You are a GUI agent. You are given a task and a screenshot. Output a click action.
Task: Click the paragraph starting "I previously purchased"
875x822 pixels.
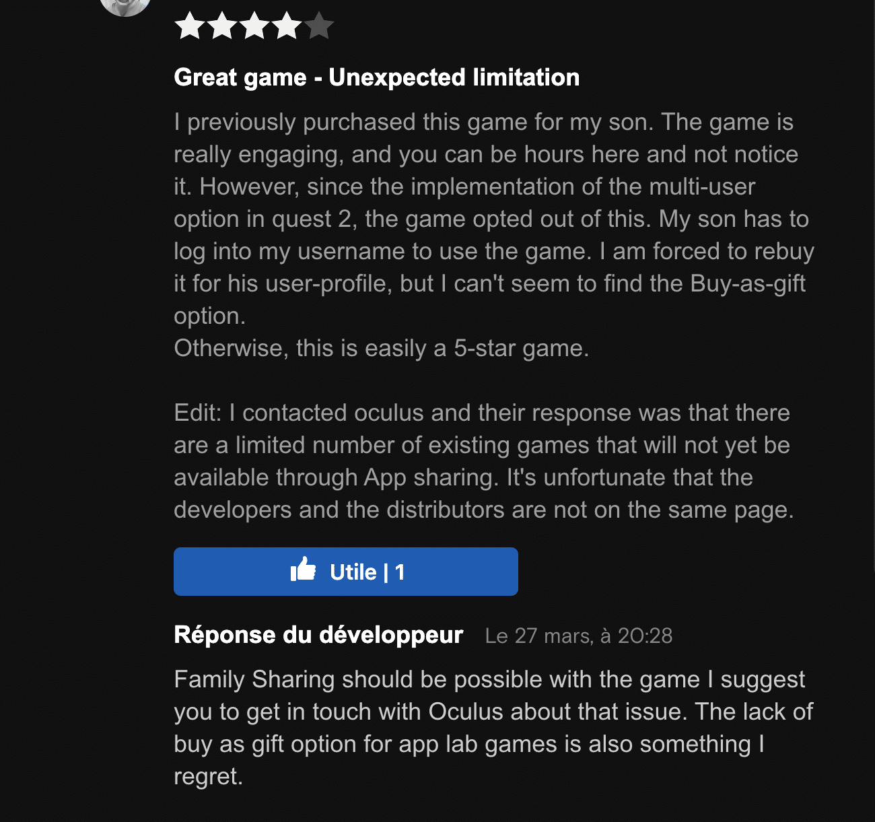494,219
